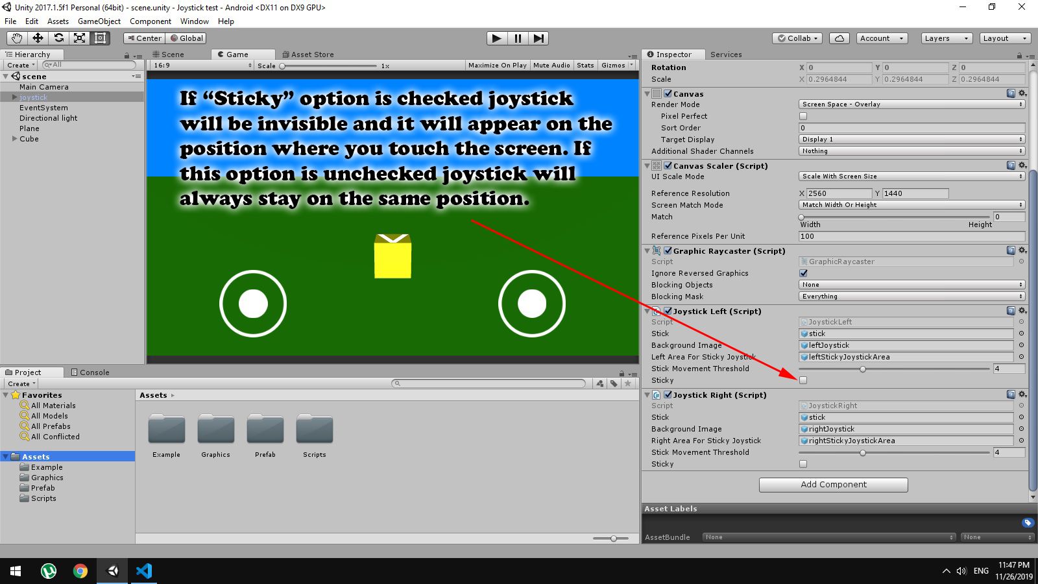The width and height of the screenshot is (1038, 584).
Task: Open Visual Studio Code from taskbar
Action: coord(144,571)
